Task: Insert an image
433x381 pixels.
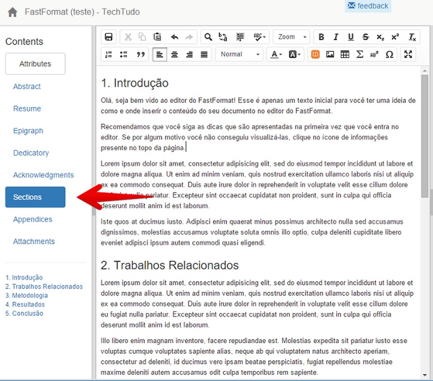Action: [x=330, y=55]
